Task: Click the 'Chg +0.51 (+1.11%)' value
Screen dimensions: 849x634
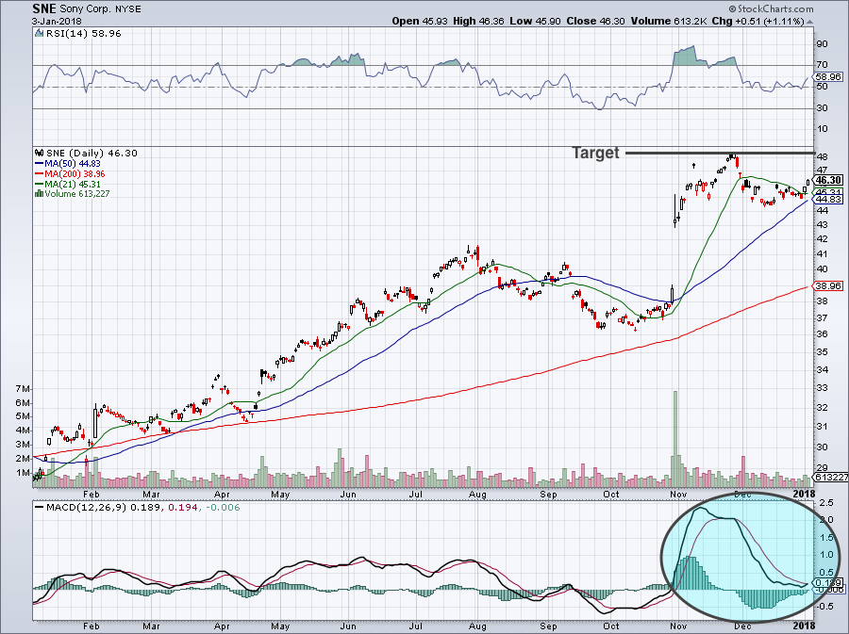Action: coord(758,21)
